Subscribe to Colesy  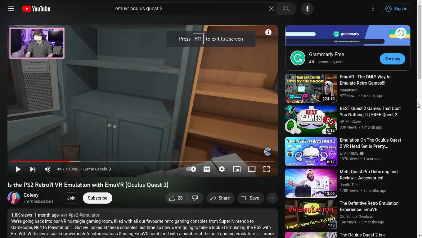[x=97, y=198]
